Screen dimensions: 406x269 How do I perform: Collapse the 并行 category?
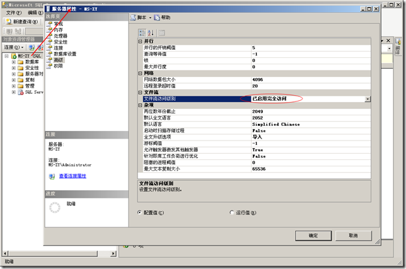point(140,42)
